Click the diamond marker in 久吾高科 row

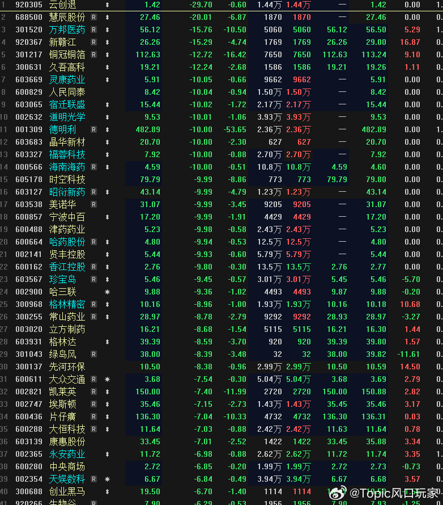(x=108, y=68)
